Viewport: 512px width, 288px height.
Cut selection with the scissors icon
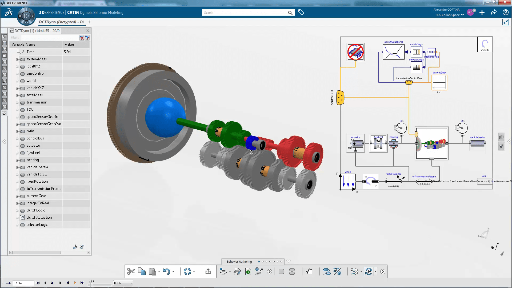pos(131,271)
